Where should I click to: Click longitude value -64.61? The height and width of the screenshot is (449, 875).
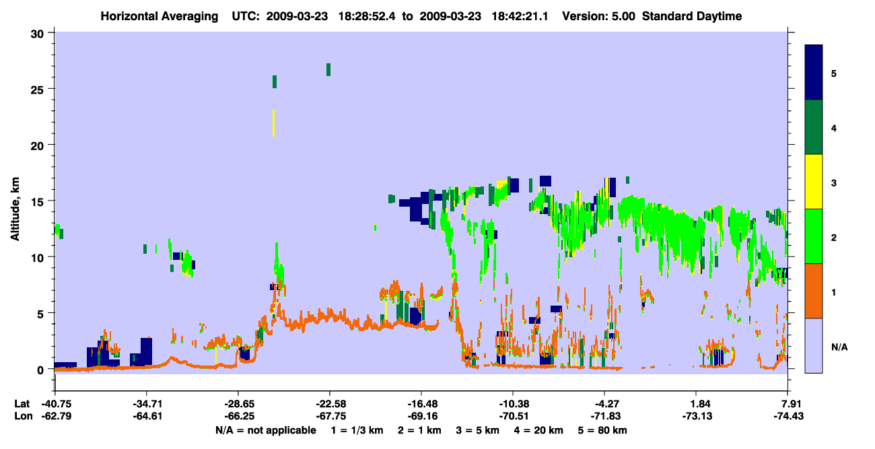pyautogui.click(x=147, y=416)
